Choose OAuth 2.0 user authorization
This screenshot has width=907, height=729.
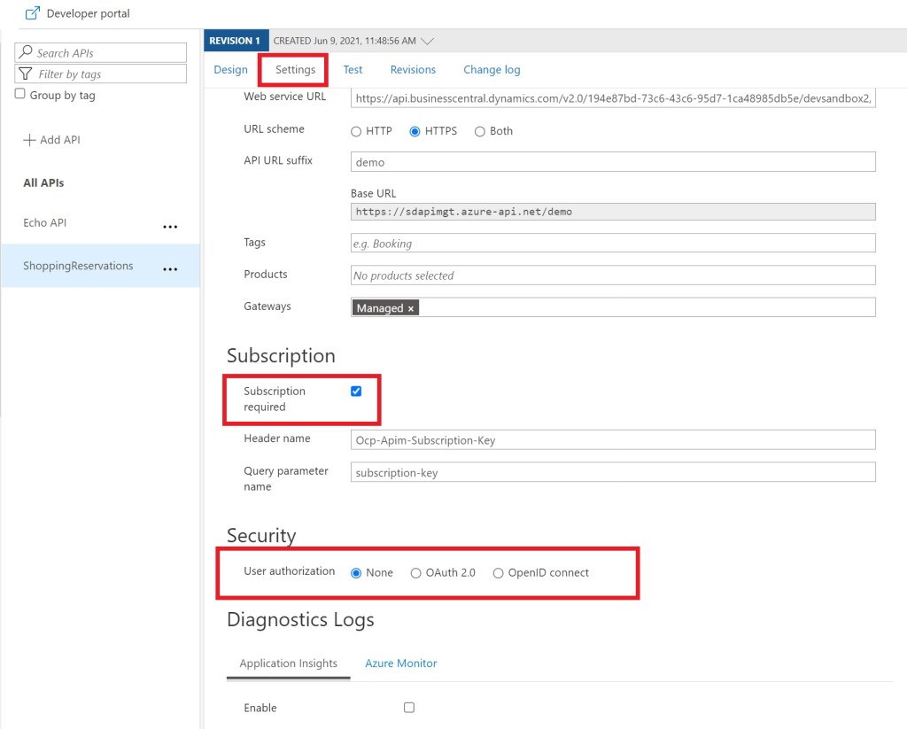pyautogui.click(x=415, y=573)
